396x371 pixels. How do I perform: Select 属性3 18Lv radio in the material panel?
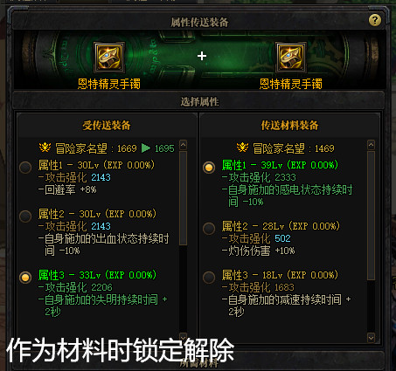coord(209,277)
